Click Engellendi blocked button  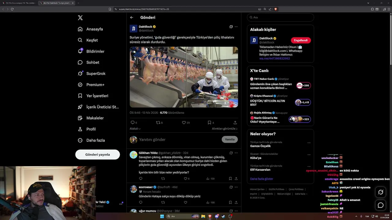tap(301, 40)
